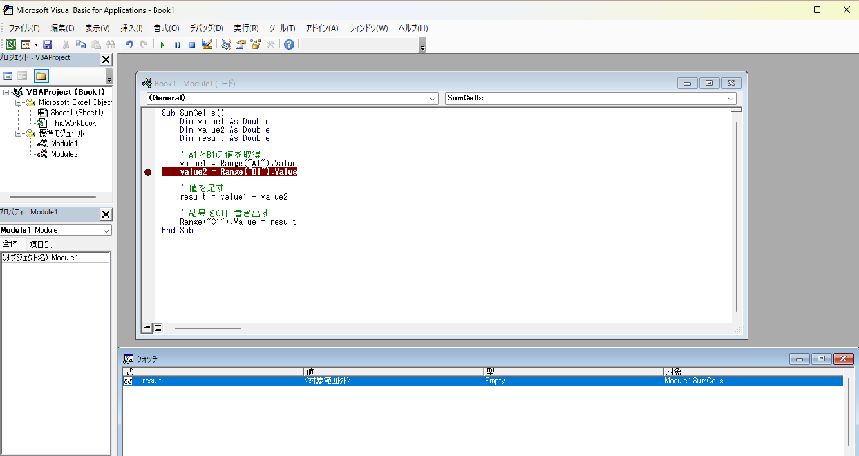Pause execution with the Break icon

click(177, 44)
